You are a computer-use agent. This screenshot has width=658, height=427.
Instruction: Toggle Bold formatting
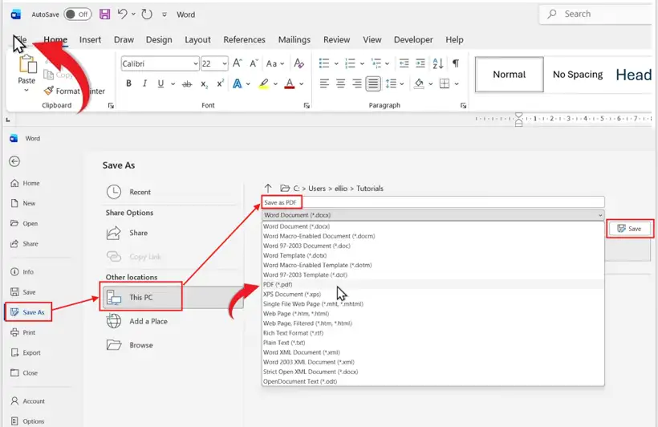[x=129, y=83]
